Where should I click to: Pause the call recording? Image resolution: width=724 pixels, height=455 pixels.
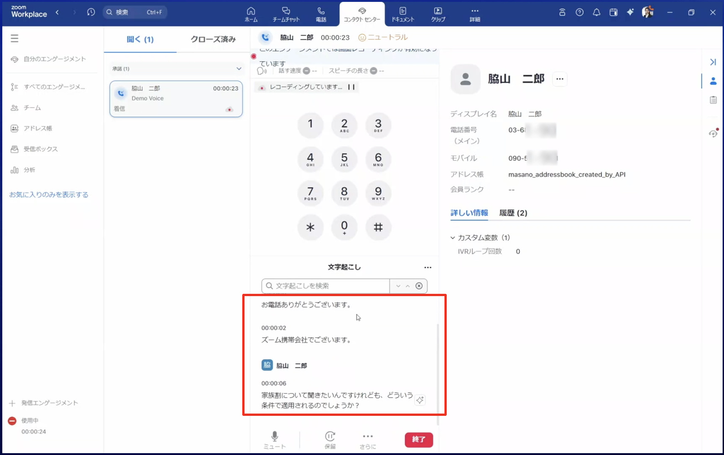coord(351,87)
